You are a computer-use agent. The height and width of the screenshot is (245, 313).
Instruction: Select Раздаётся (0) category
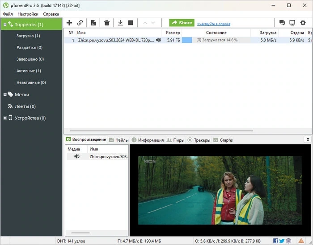click(30, 48)
